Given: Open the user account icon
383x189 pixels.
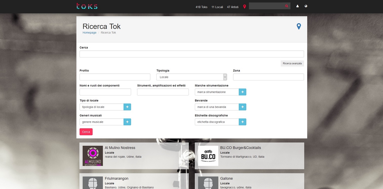Looking at the screenshot, I should [297, 6].
